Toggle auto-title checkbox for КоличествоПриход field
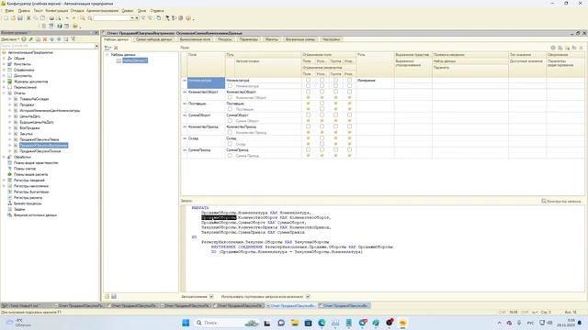Viewport: 588px width, 330px height. tap(230, 132)
